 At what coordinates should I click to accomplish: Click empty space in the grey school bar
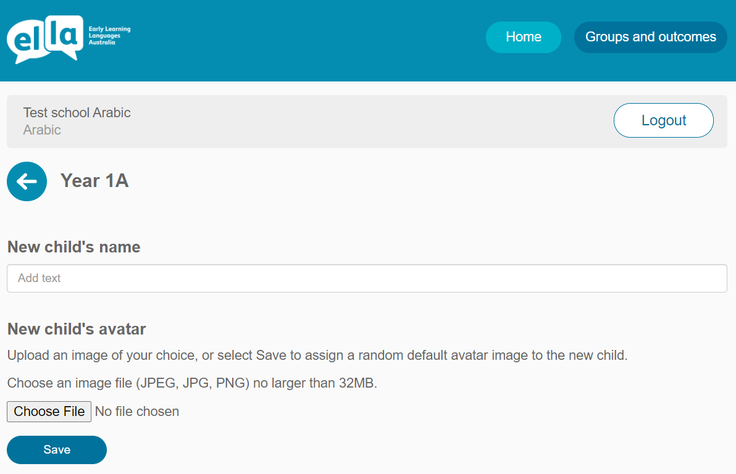370,122
